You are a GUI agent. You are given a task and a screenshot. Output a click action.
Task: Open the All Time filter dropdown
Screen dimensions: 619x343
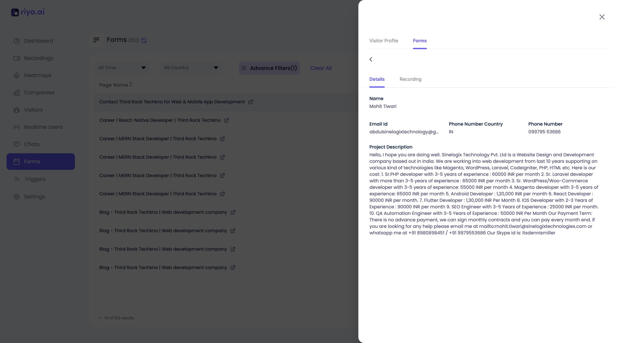coord(122,67)
